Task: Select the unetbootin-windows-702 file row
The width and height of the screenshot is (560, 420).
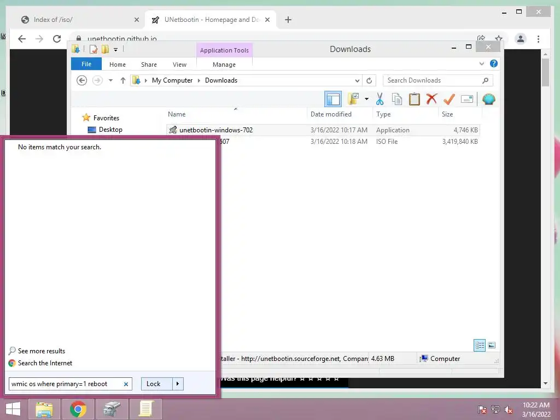Action: [x=323, y=130]
